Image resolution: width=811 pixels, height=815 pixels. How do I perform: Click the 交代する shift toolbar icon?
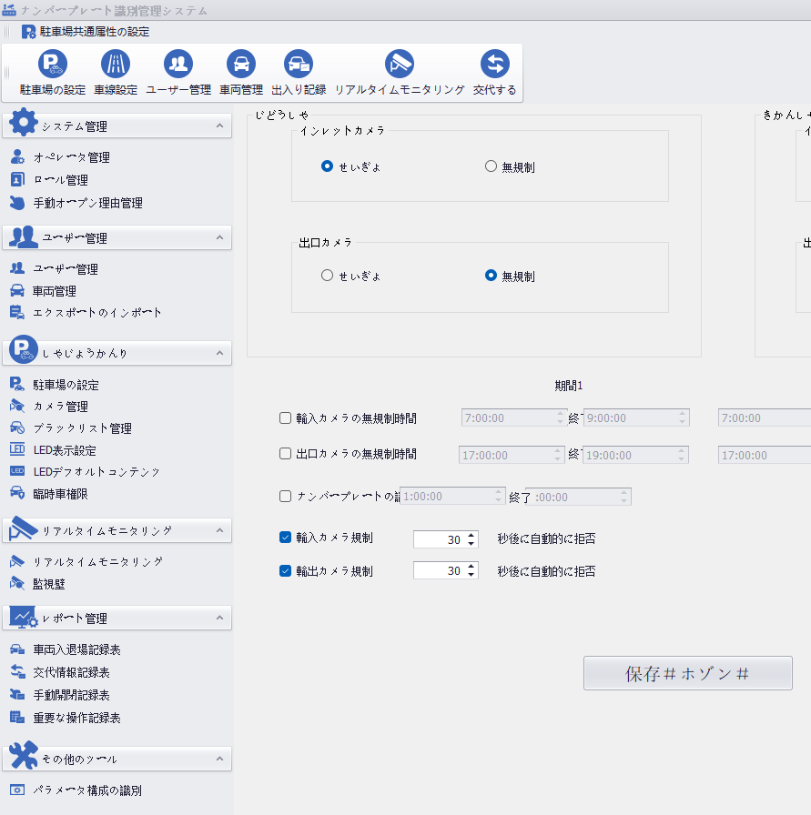point(495,65)
